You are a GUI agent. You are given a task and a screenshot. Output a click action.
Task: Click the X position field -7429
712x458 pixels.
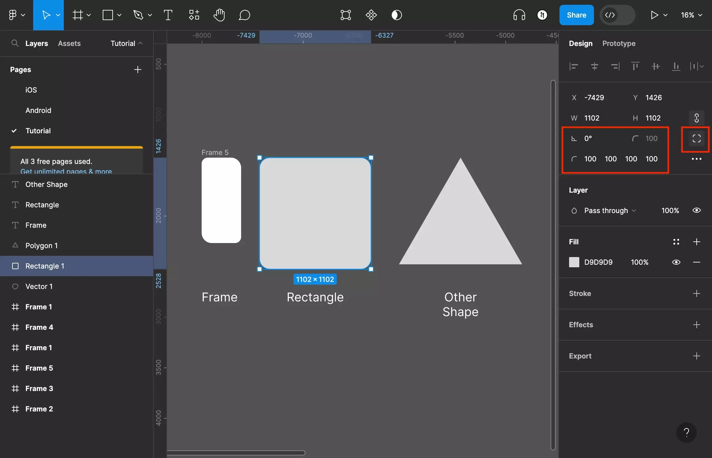pyautogui.click(x=594, y=98)
